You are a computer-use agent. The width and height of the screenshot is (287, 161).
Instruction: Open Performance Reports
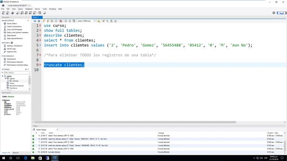coord(15,62)
